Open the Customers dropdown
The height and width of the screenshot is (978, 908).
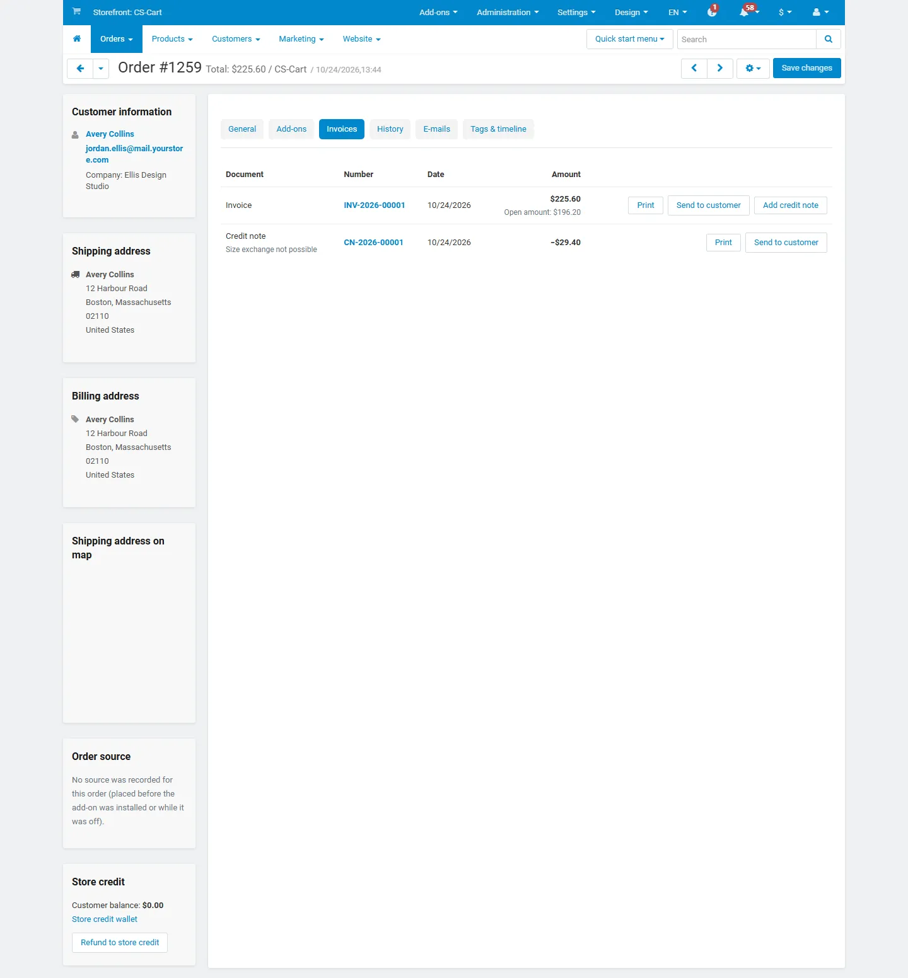pos(236,39)
